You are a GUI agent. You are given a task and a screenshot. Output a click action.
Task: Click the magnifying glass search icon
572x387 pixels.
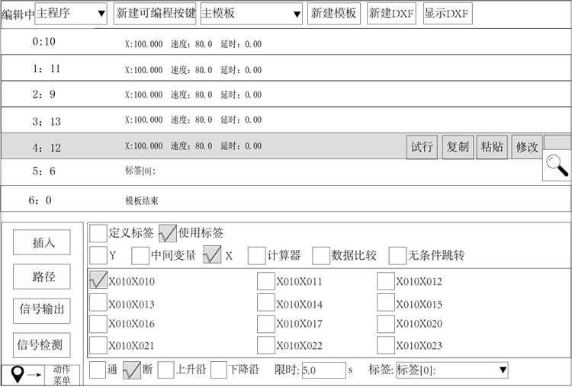pos(558,165)
